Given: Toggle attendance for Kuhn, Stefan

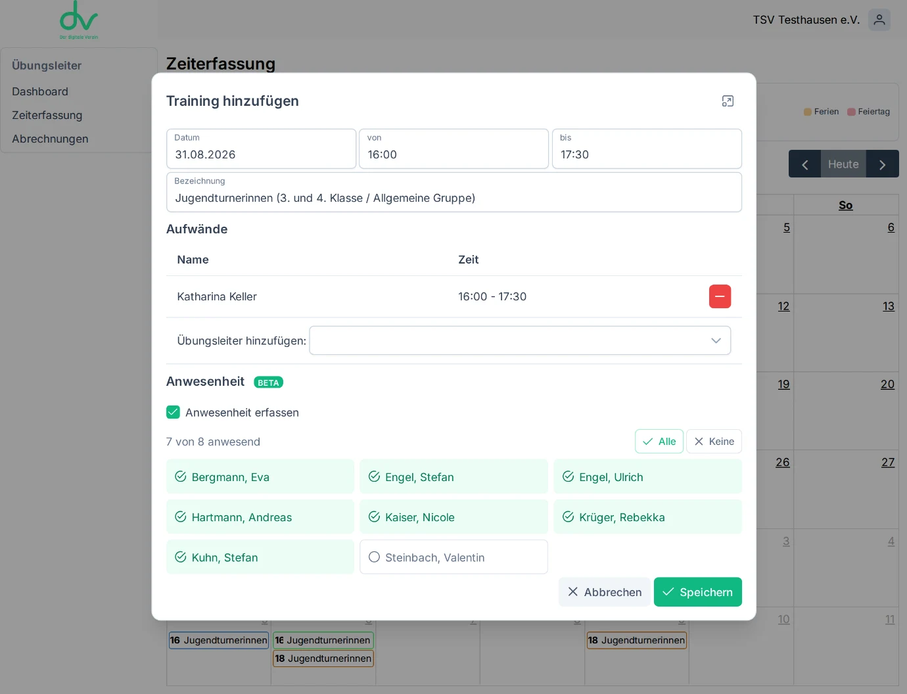Looking at the screenshot, I should pyautogui.click(x=260, y=557).
